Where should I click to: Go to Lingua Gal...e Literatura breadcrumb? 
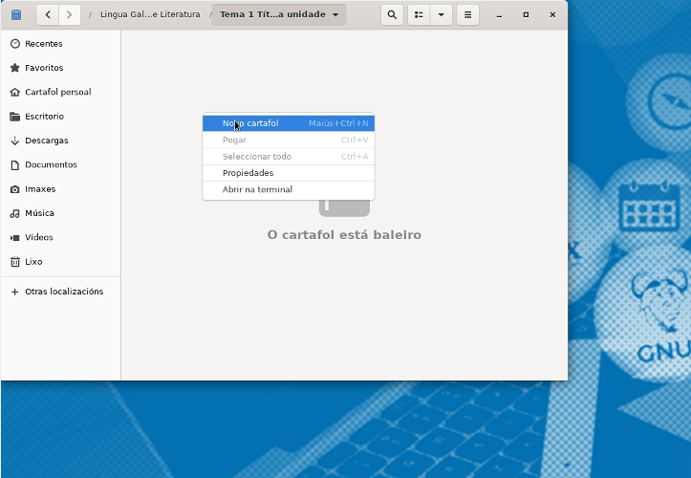click(150, 15)
